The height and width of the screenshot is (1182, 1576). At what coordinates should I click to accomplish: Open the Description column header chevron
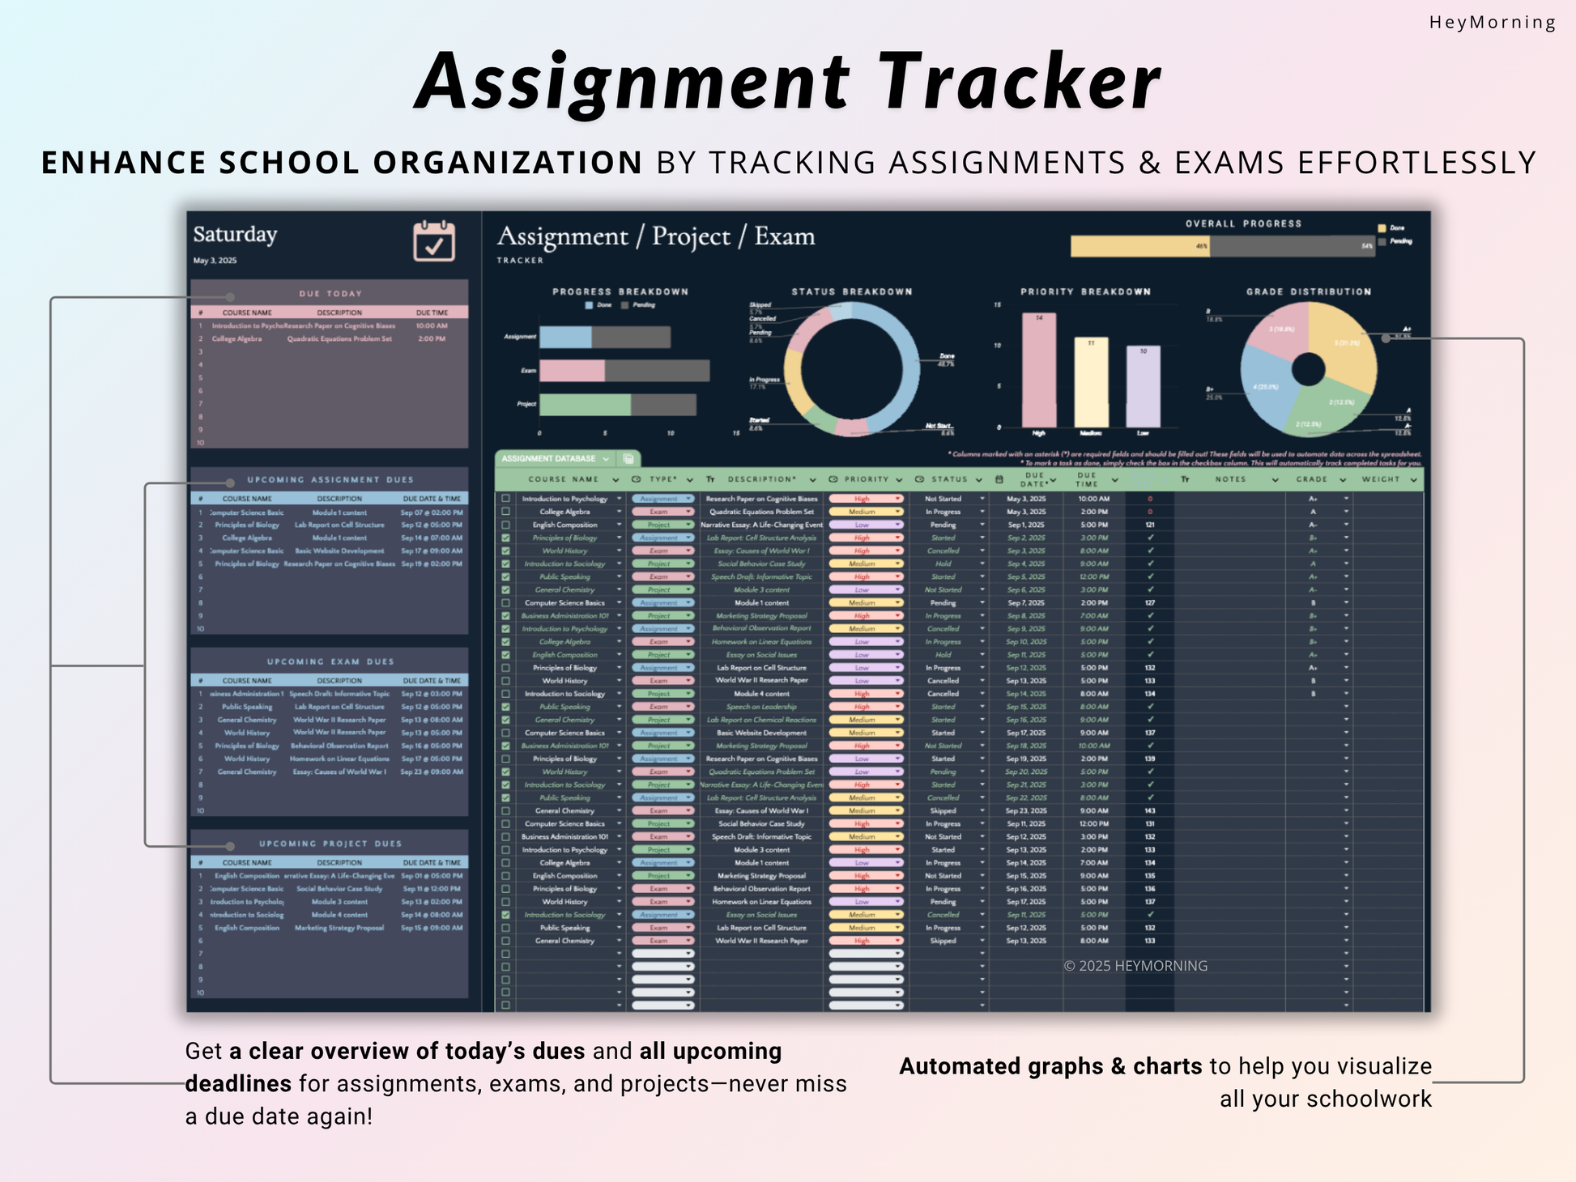813,480
